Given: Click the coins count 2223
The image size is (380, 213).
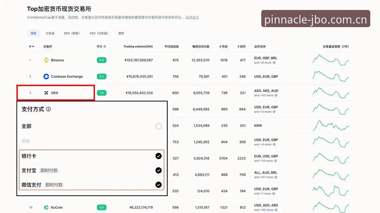Looking at the screenshot, I should coord(242,158).
